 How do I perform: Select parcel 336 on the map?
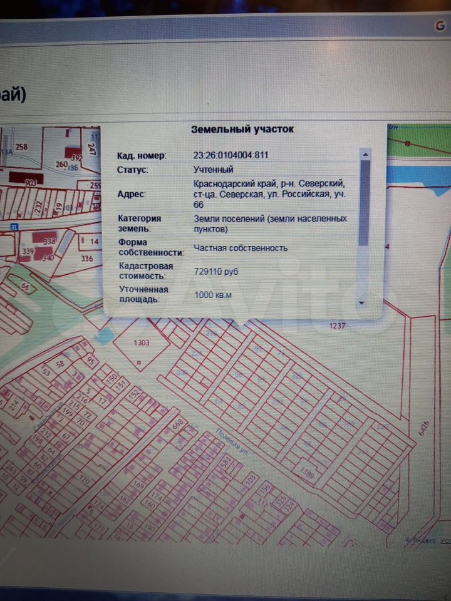[x=87, y=258]
